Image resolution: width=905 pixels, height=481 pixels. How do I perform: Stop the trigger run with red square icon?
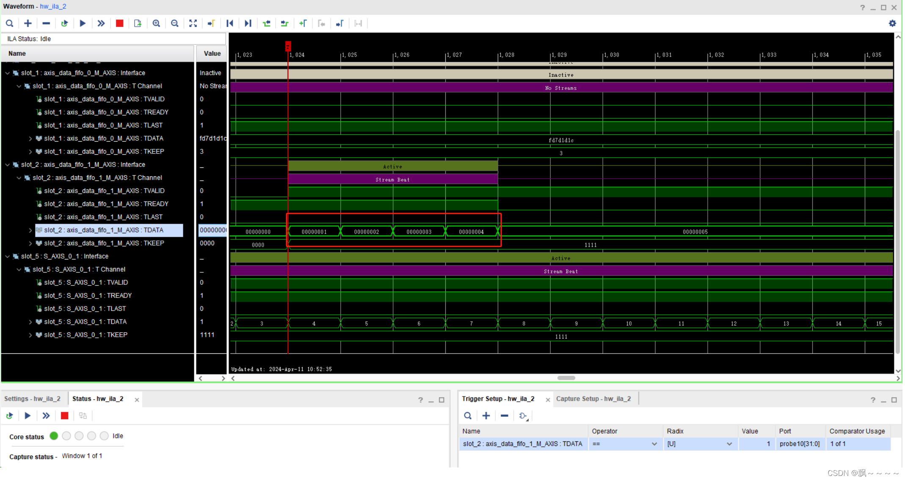119,23
